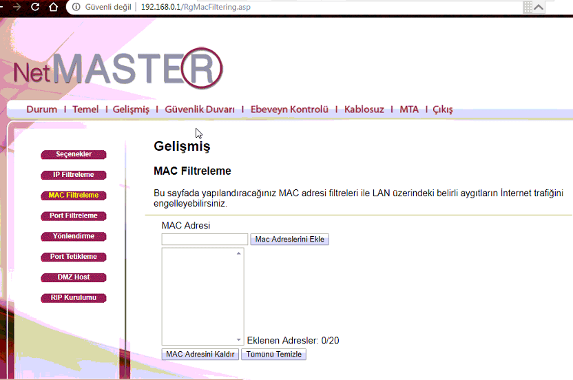Screen dimensions: 573x380
Task: Open the RIP Kurulumu sidebar page
Action: point(74,298)
